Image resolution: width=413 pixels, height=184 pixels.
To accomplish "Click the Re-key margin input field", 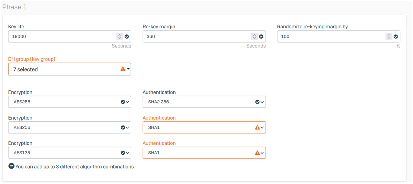I will (196, 37).
